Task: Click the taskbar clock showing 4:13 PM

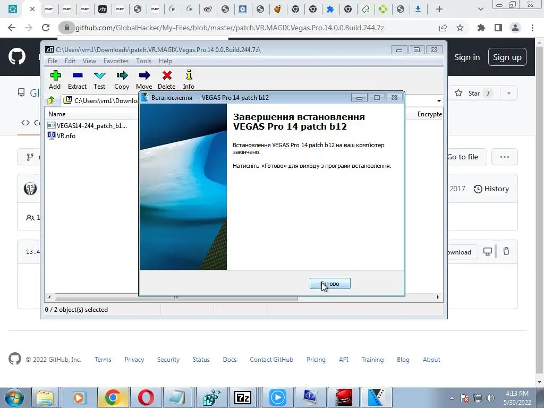Action: coord(517,398)
